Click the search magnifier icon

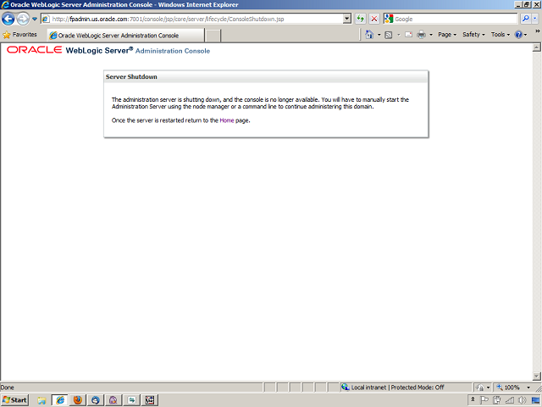click(x=525, y=19)
